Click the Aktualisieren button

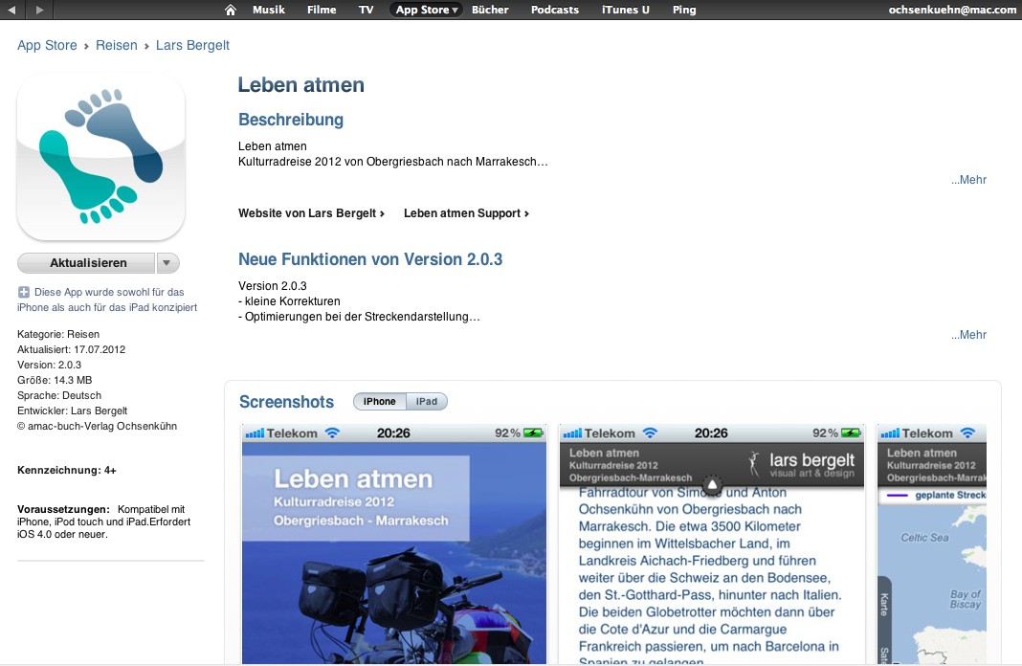click(88, 262)
